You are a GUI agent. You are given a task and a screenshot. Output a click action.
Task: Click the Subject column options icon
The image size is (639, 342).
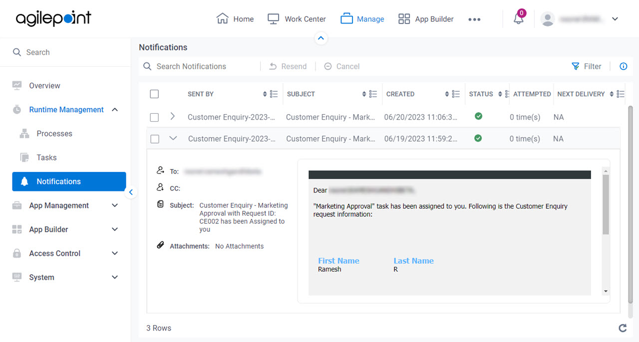pos(373,94)
